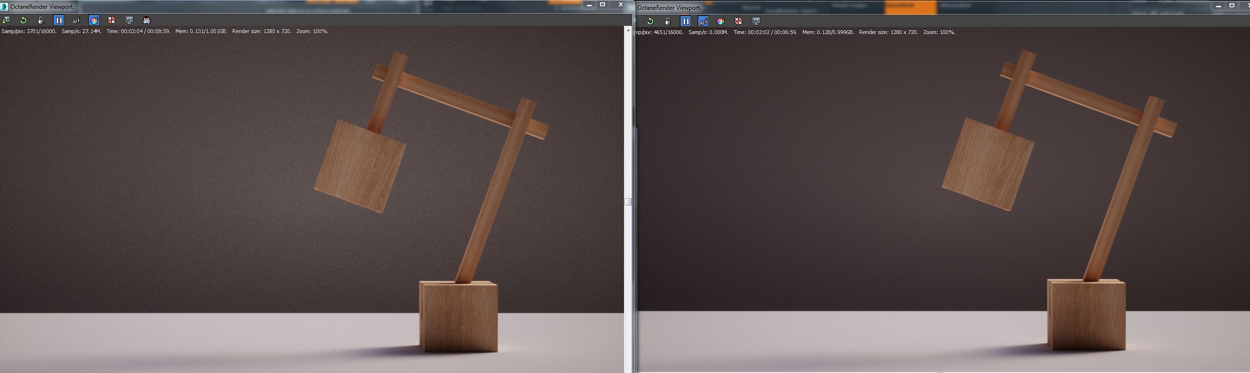Toggle the viewport lock in the 4651-sample window
The height and width of the screenshot is (373, 1250).
668,21
